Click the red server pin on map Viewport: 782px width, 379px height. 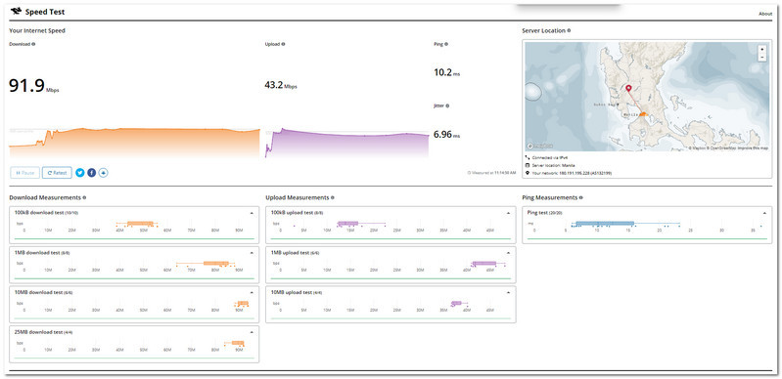pyautogui.click(x=628, y=89)
